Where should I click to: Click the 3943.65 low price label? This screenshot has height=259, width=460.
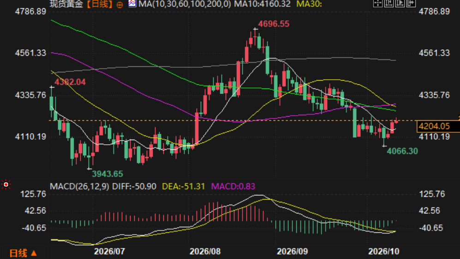[108, 174]
